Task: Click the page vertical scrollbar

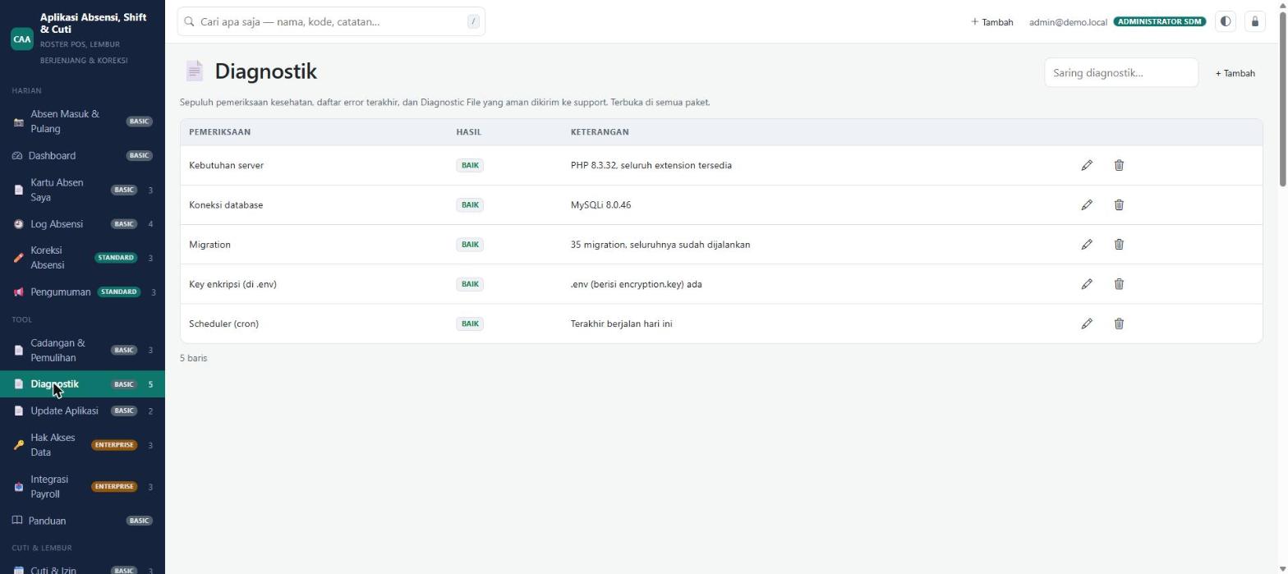Action: tap(1282, 99)
